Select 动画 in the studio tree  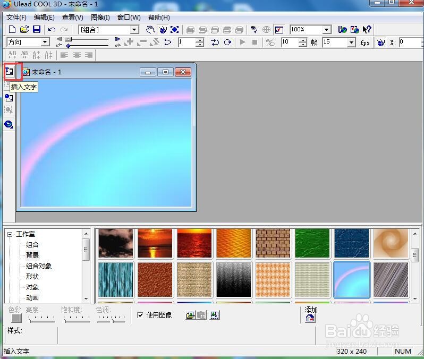click(x=32, y=297)
